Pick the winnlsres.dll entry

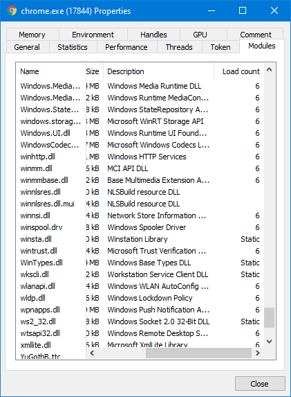click(x=140, y=192)
